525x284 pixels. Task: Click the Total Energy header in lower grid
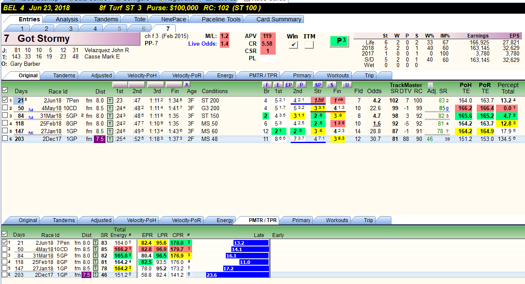coord(119,232)
